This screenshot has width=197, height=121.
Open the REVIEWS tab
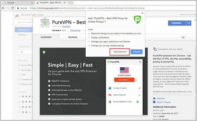coord(73,37)
